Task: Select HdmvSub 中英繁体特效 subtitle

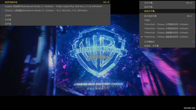Action: tap(167, 24)
